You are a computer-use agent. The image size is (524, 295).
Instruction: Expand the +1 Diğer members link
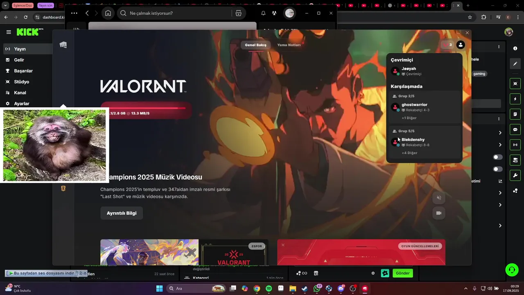coord(409,118)
